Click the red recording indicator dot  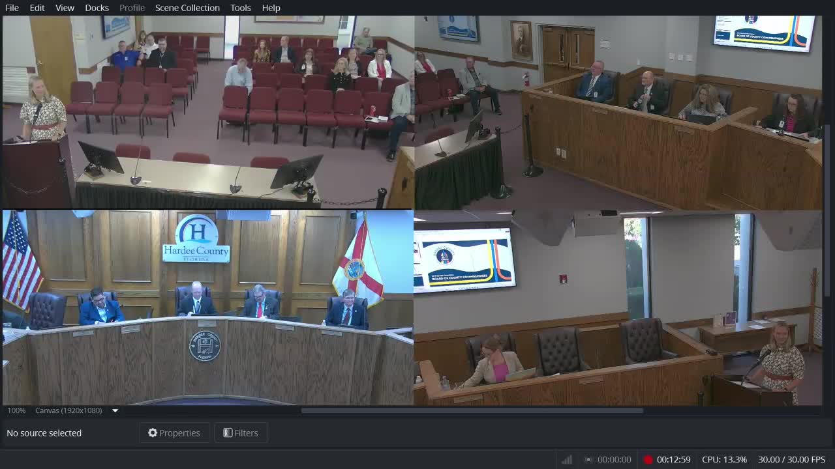(x=648, y=459)
